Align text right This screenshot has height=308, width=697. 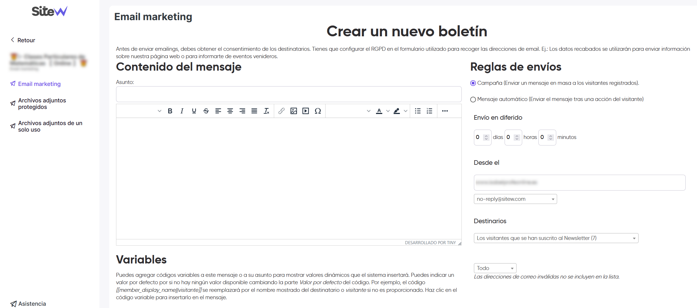[242, 111]
